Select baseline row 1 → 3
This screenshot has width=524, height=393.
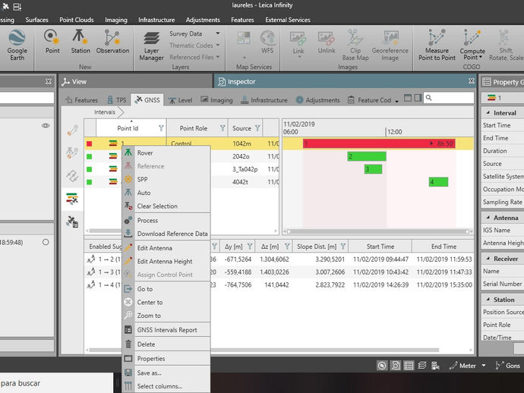279,272
